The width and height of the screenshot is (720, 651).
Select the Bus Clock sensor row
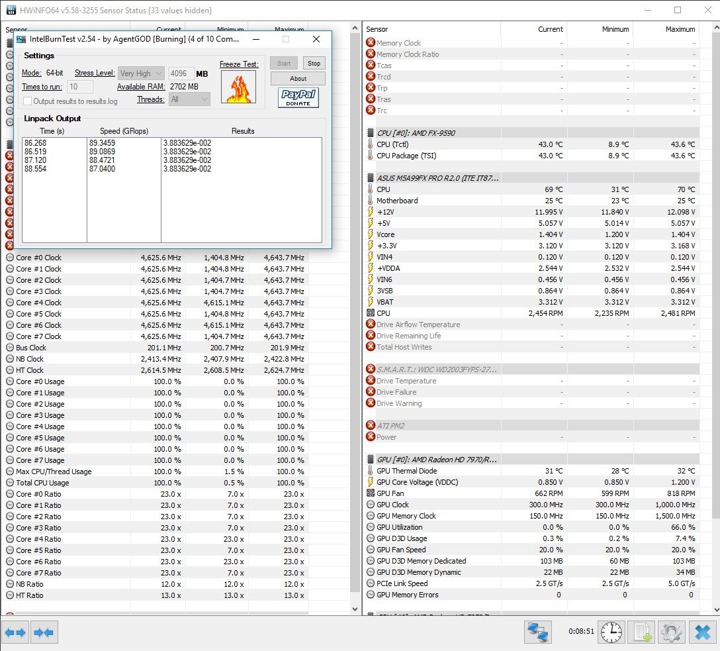pyautogui.click(x=155, y=348)
